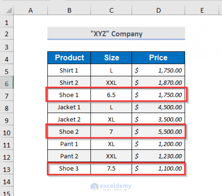Select the Jacket 1 cell
The image size is (222, 196).
69,107
